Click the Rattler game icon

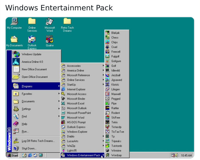(107, 108)
